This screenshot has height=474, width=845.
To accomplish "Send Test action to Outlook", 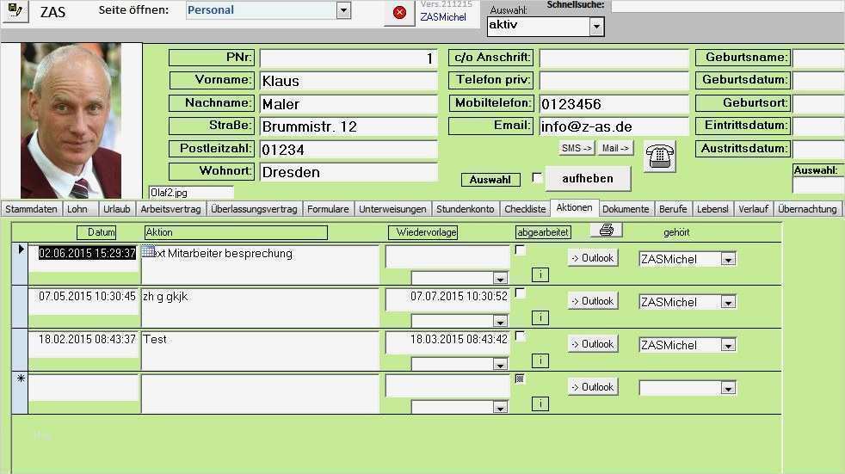I will point(592,344).
